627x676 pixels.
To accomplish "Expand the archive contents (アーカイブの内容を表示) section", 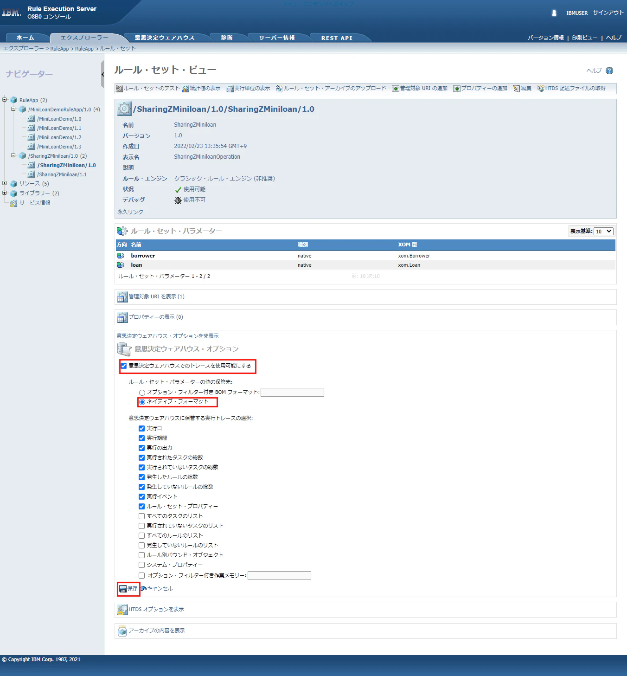I will pyautogui.click(x=157, y=631).
